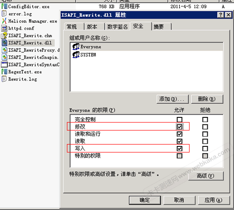The image size is (234, 210).
Task: Click the error.log file icon
Action: (x=4, y=14)
